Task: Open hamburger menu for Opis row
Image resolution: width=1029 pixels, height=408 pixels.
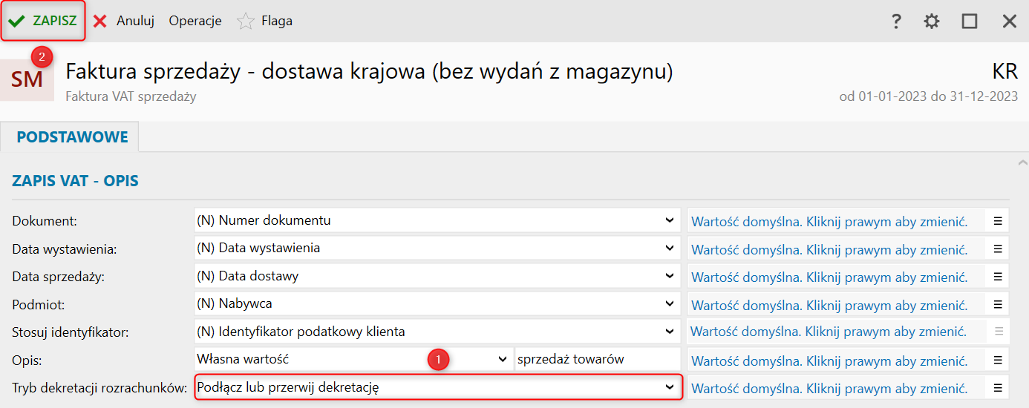Action: pyautogui.click(x=998, y=360)
